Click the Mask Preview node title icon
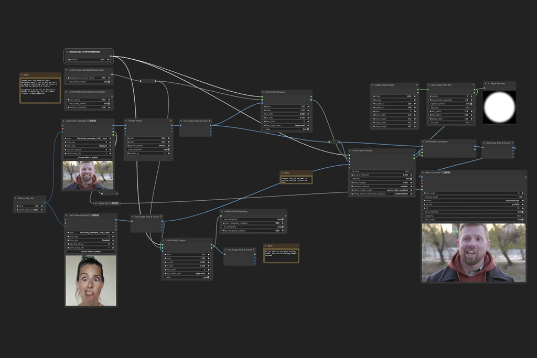Screen dimensions: 537x358 pos(489,83)
